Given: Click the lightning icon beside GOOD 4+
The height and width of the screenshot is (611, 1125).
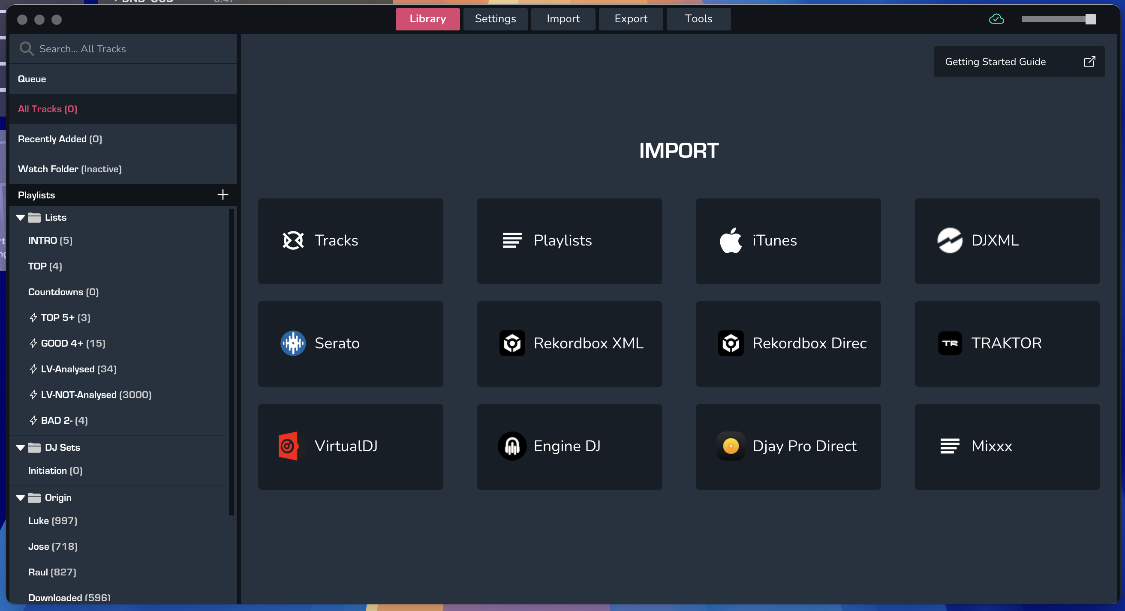Looking at the screenshot, I should point(33,344).
